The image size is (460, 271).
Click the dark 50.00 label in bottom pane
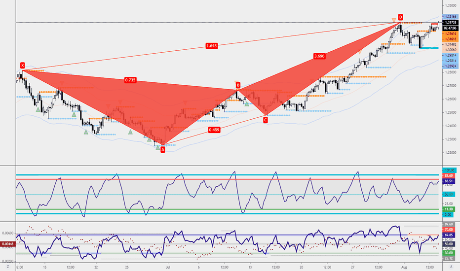(449, 244)
